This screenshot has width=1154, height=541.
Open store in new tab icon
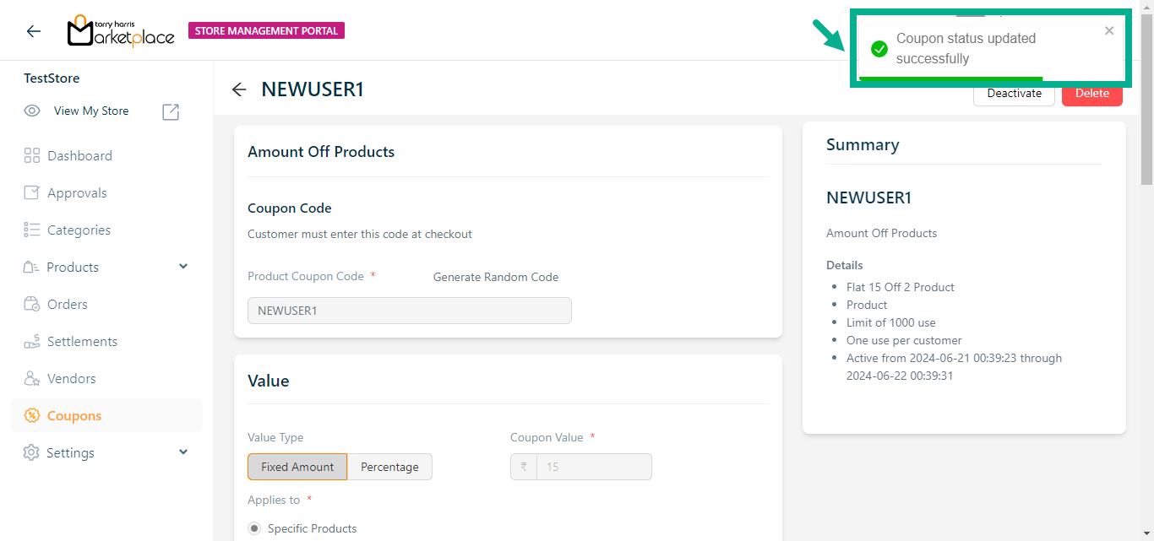[x=171, y=111]
